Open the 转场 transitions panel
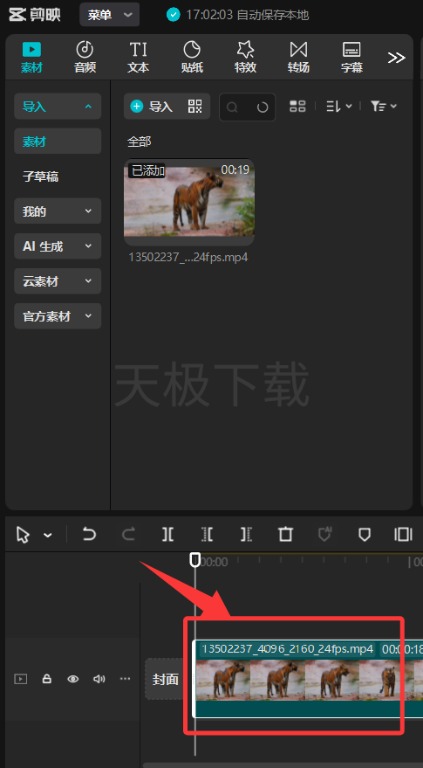Viewport: 423px width, 768px height. [298, 57]
